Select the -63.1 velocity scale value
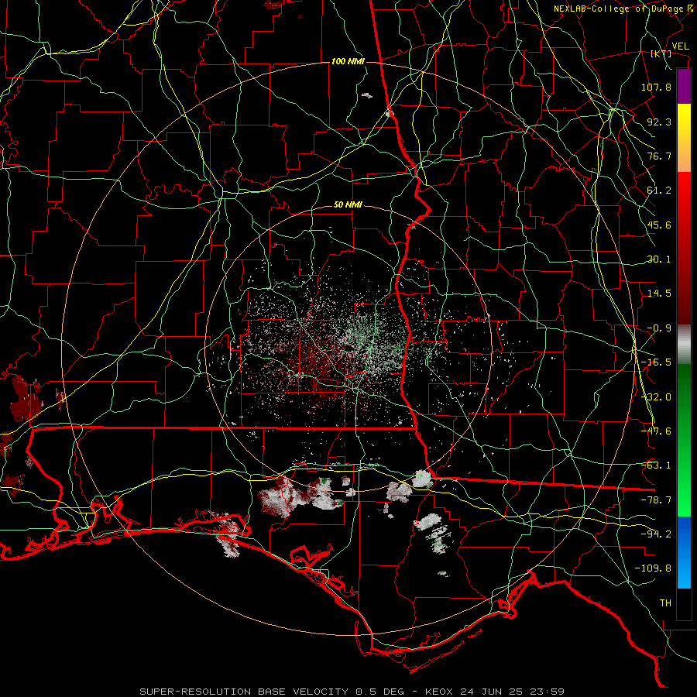Viewport: 697px width, 697px height. 656,465
